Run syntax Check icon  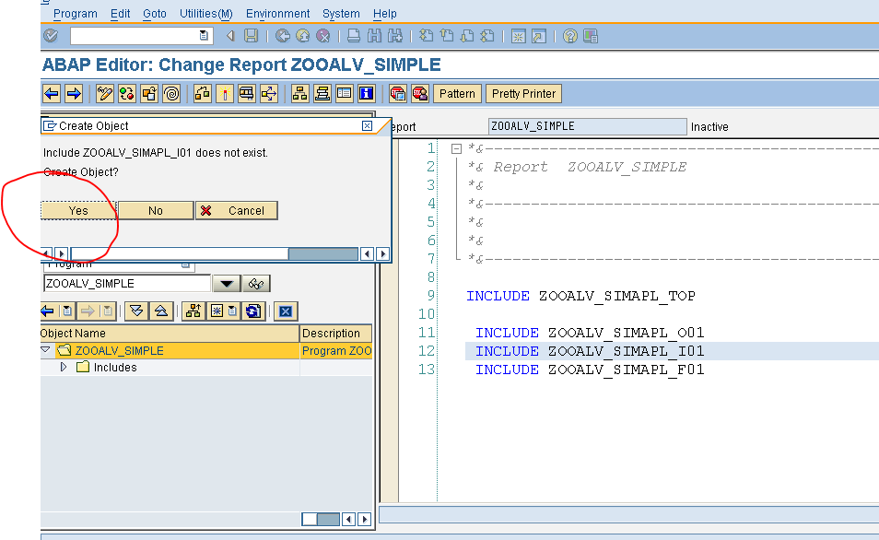203,94
